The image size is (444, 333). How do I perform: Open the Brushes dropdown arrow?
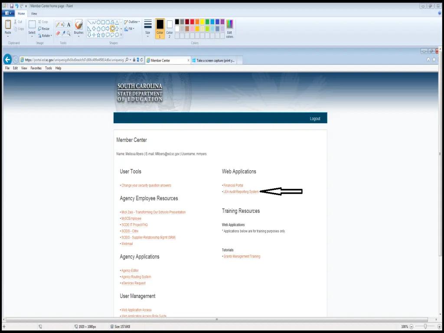[x=79, y=36]
